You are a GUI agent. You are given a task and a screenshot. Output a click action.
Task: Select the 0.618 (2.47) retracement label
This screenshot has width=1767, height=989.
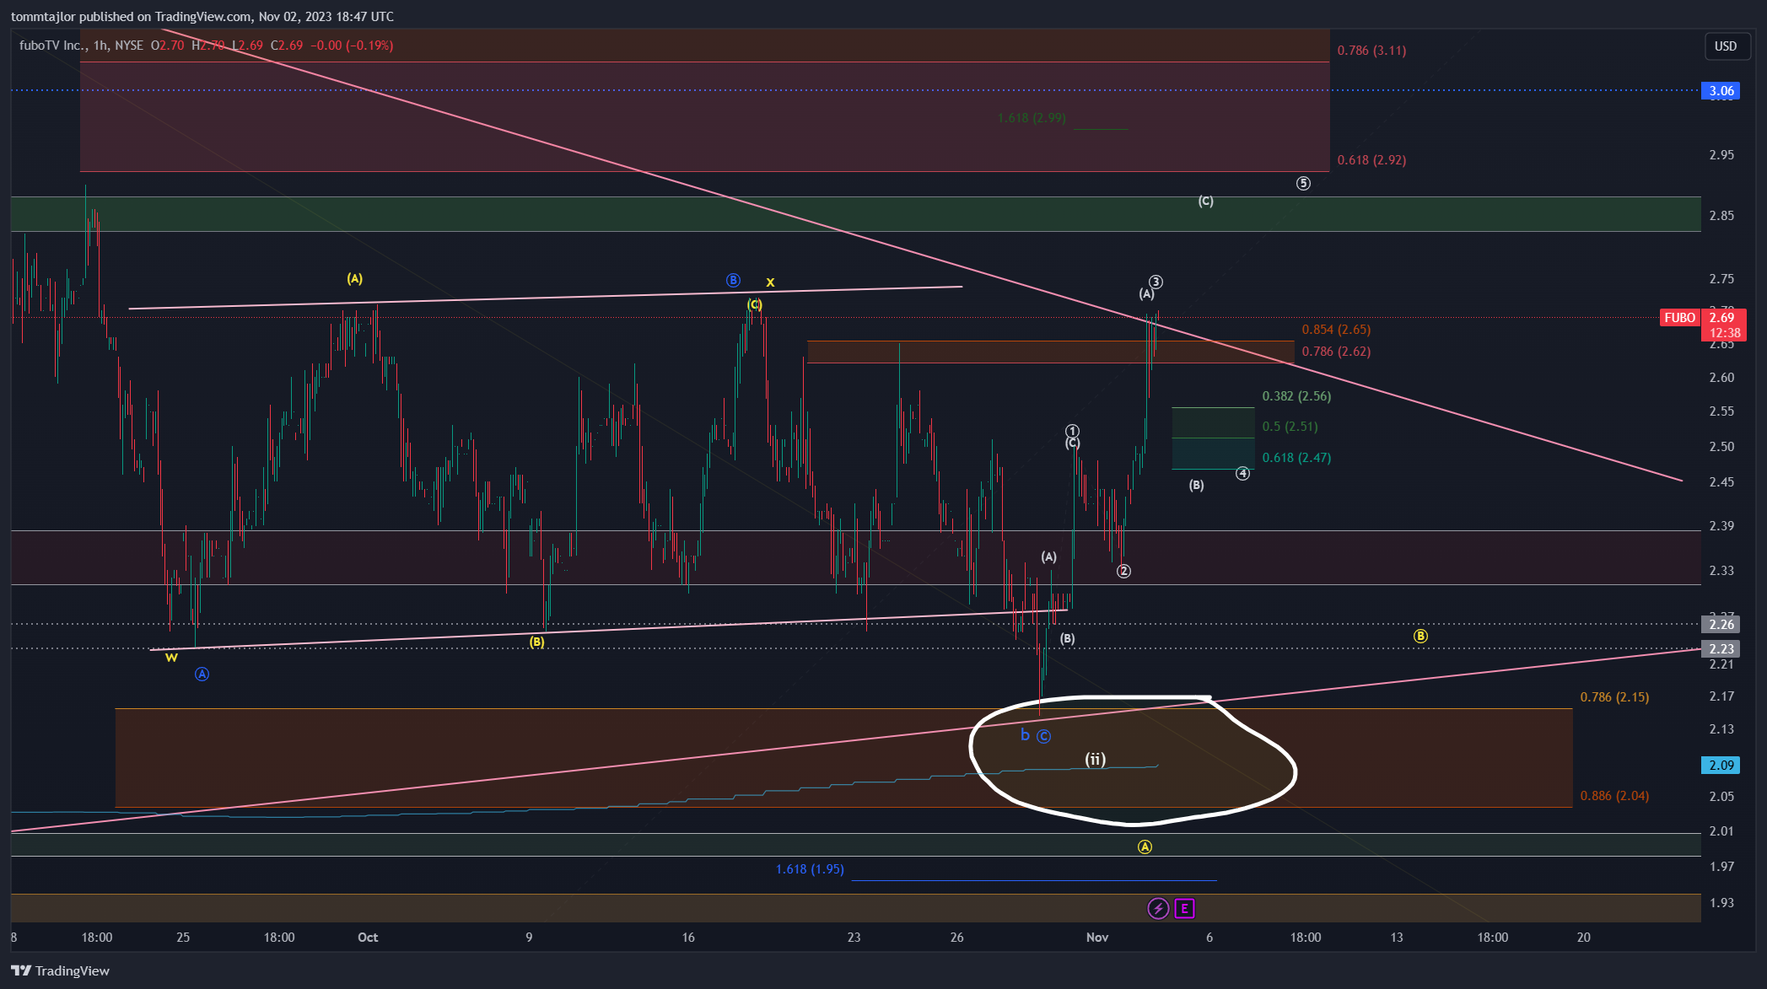pyautogui.click(x=1296, y=458)
